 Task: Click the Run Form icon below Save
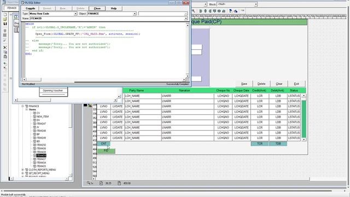[x=5, y=31]
